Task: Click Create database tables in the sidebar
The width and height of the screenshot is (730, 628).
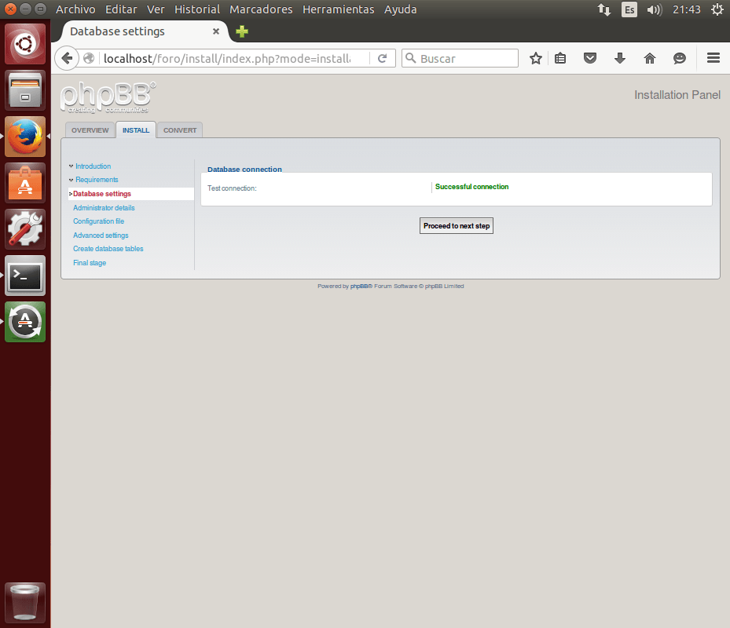Action: point(108,248)
